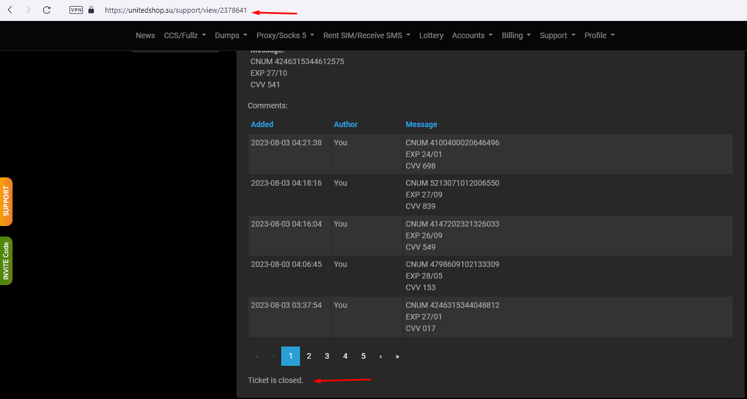This screenshot has width=747, height=399.
Task: Go to pagination page 3
Action: click(327, 356)
